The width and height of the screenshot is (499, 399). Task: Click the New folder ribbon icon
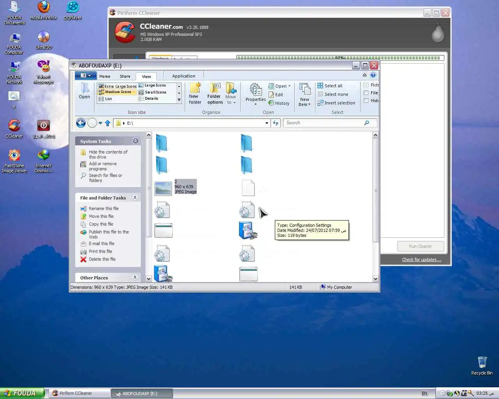(x=195, y=94)
